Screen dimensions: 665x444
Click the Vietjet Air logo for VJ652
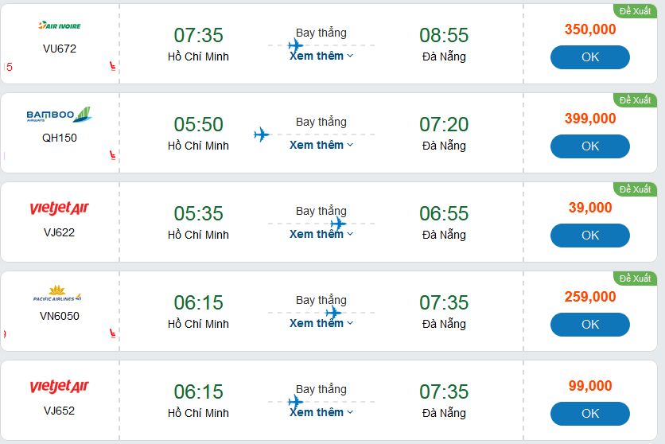(x=60, y=387)
